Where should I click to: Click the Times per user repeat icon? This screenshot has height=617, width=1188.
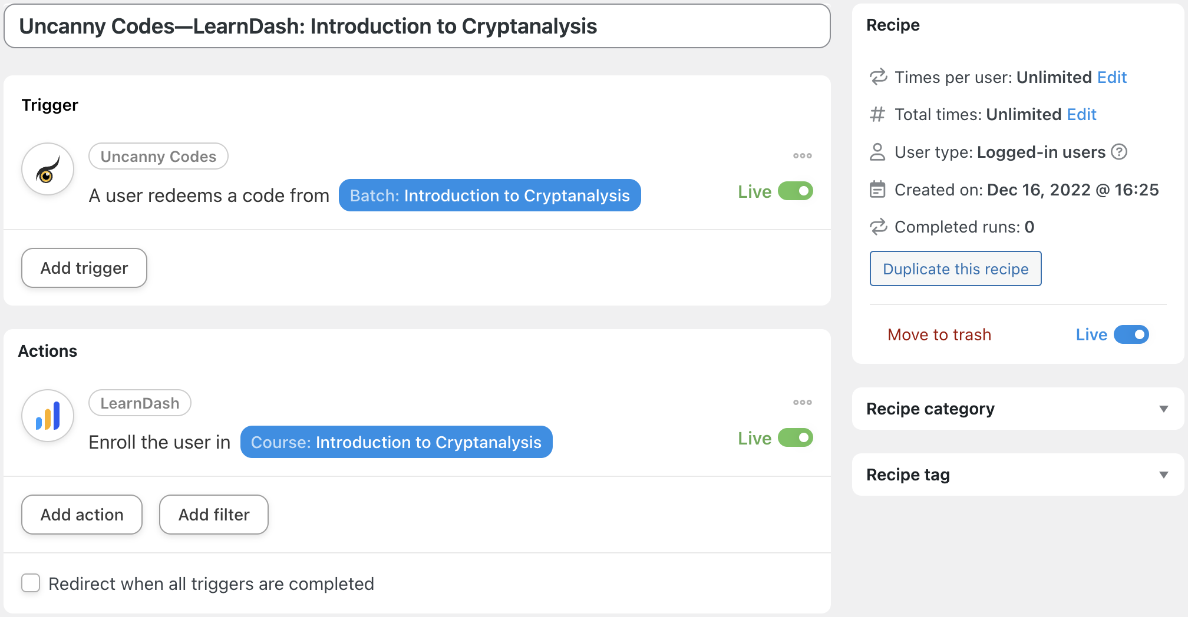click(878, 77)
